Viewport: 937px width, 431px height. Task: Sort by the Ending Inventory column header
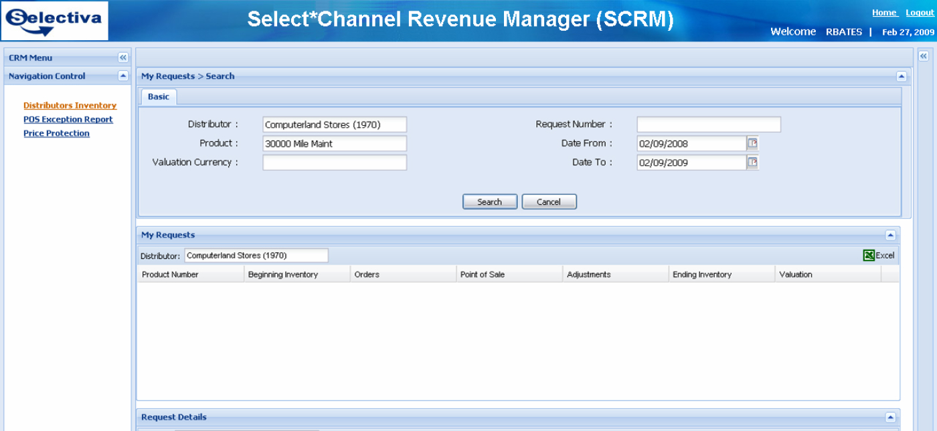702,274
